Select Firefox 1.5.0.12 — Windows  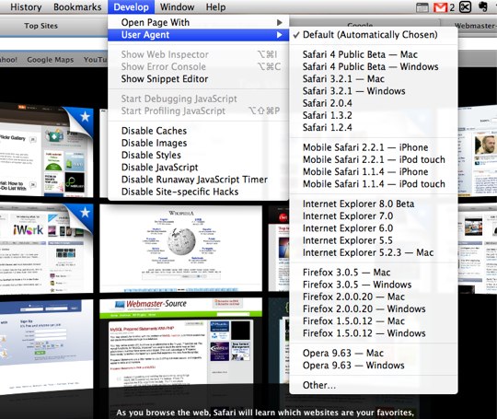(374, 333)
